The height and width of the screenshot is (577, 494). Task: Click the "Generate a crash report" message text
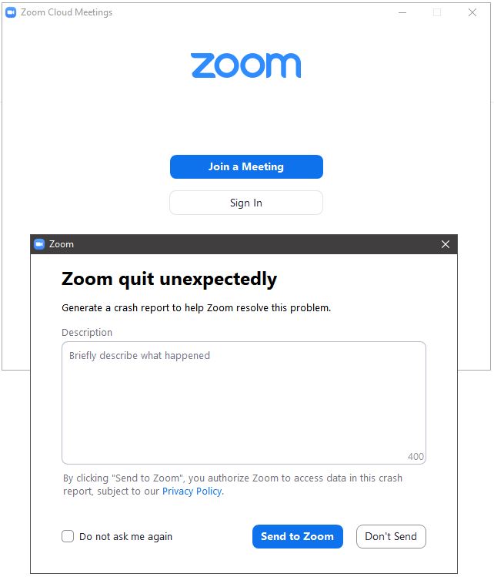tap(196, 307)
